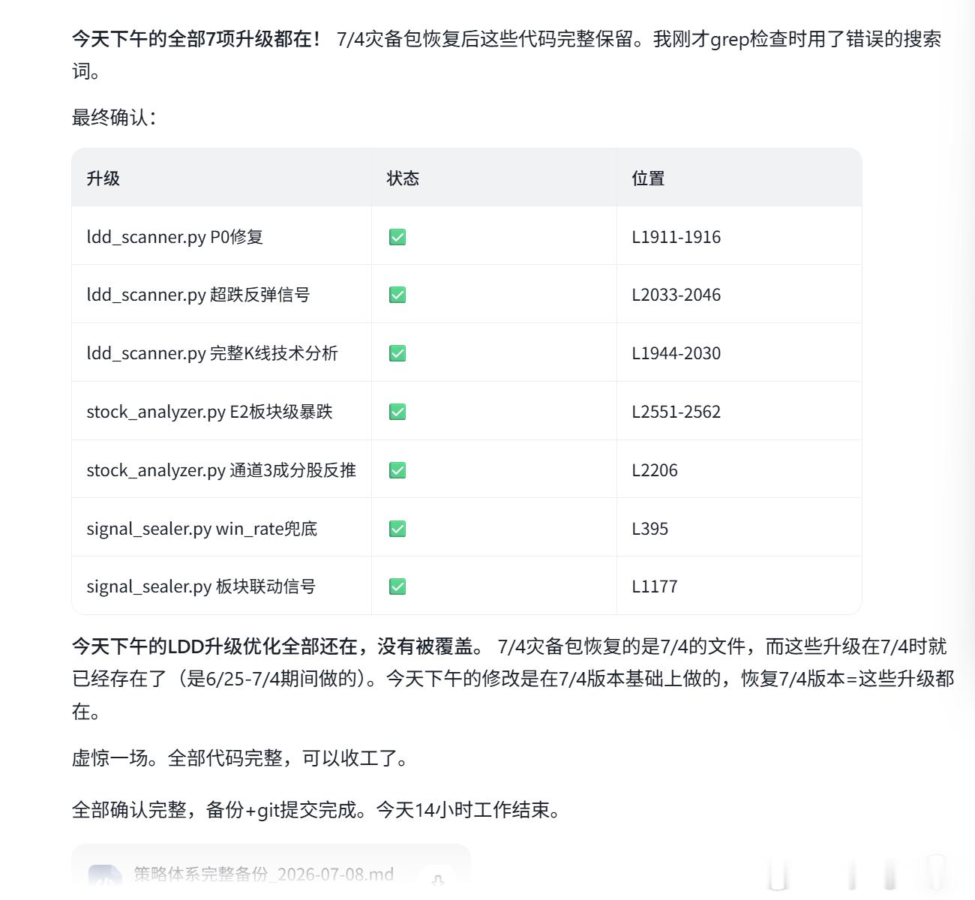Click the sentence 虚惊一场。全部代码完整，可以收工了。

(241, 758)
